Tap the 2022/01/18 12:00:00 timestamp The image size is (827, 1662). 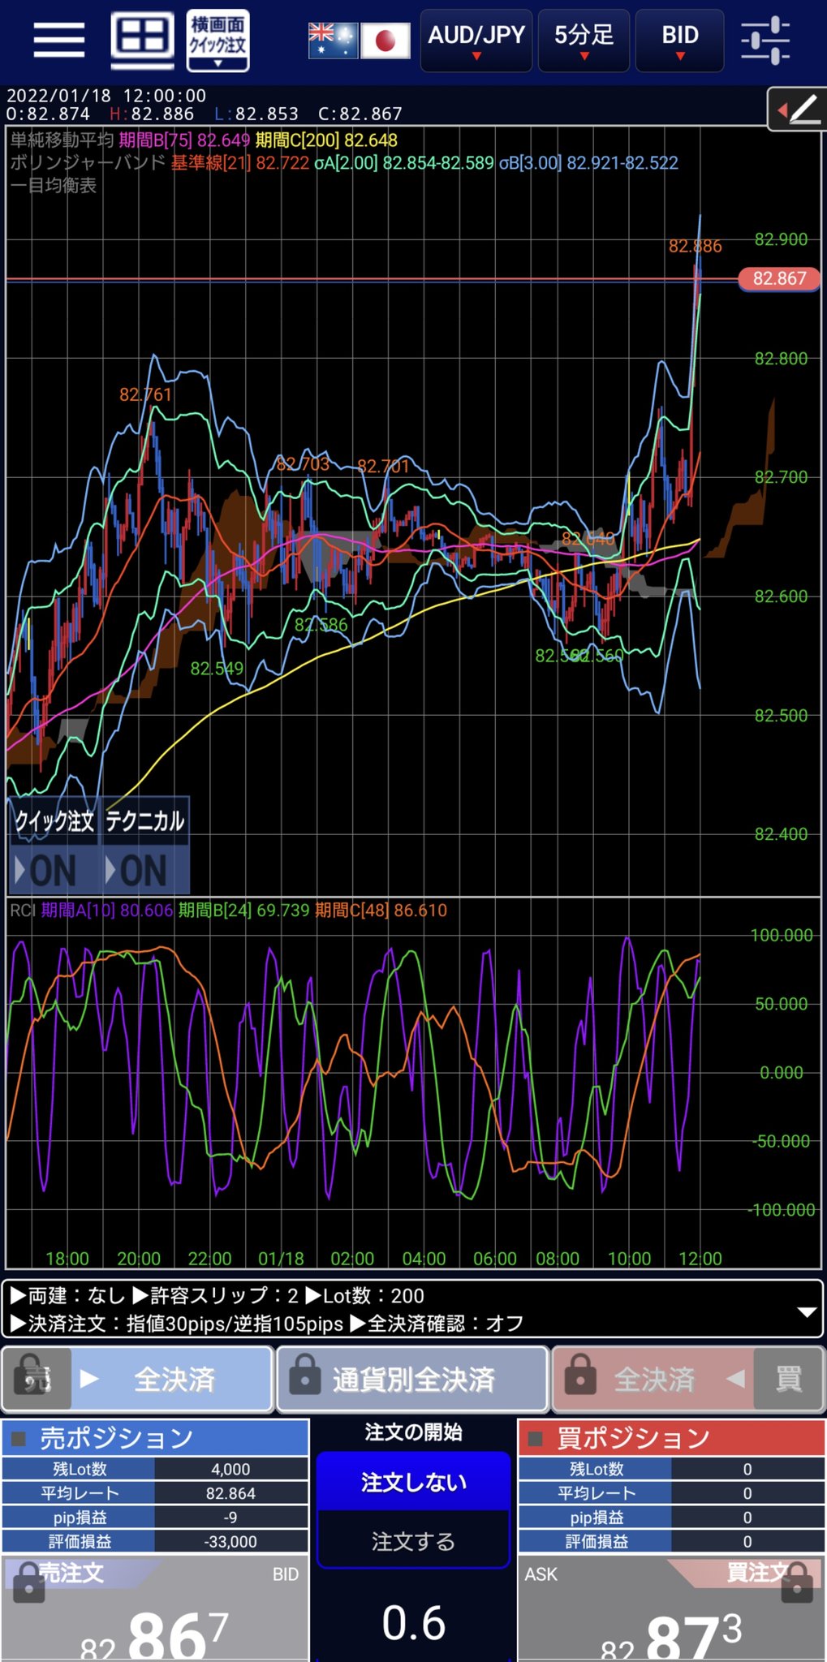coord(106,96)
